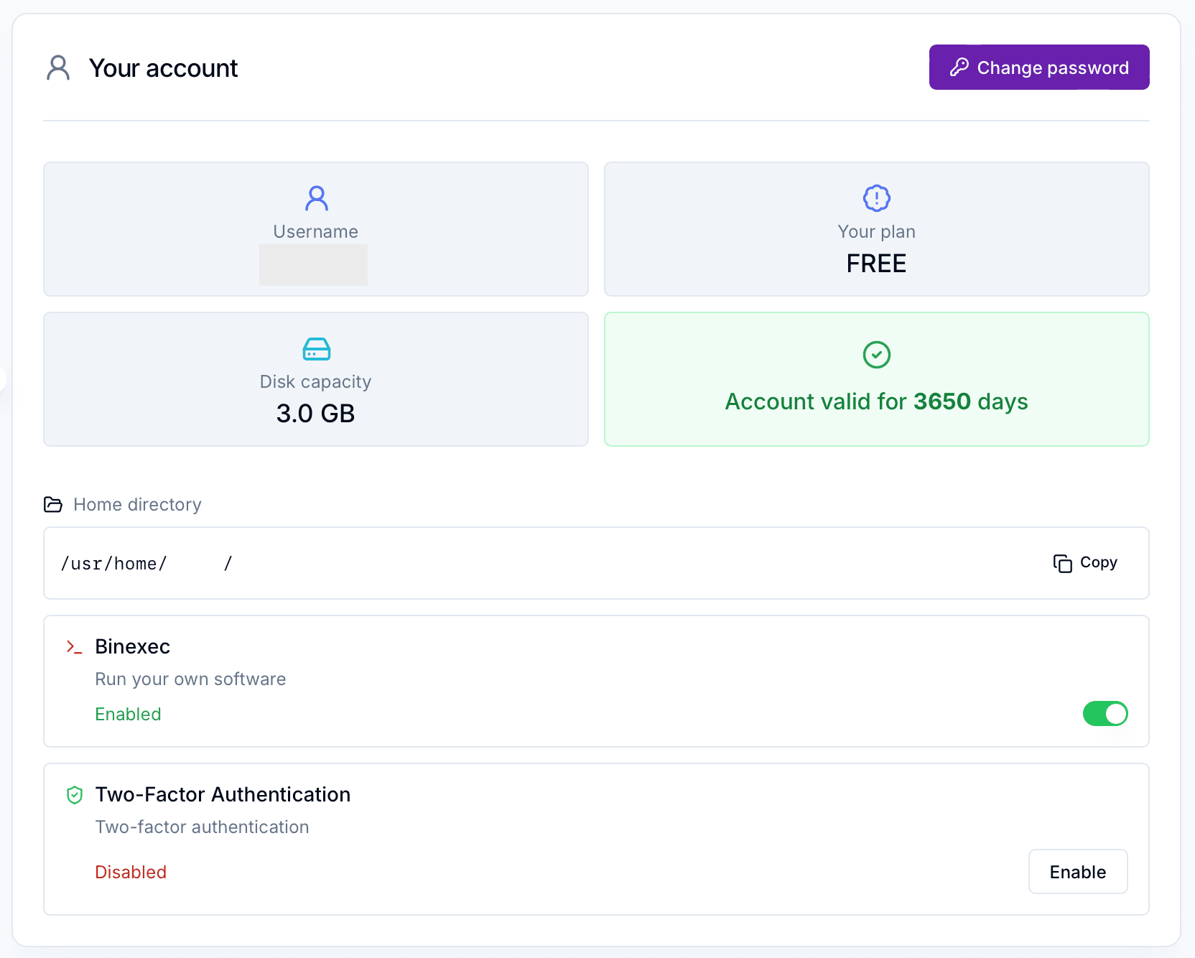Screen dimensions: 1195x958
Task: Click the green checkmark circle icon
Action: point(876,355)
